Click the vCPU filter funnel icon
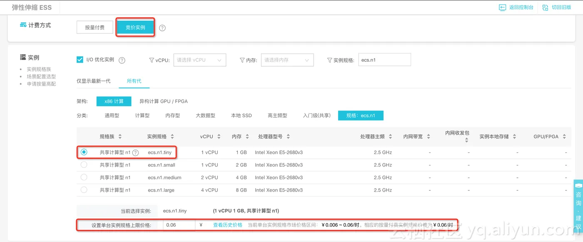Viewport: 583px width, 242px height. coord(152,60)
